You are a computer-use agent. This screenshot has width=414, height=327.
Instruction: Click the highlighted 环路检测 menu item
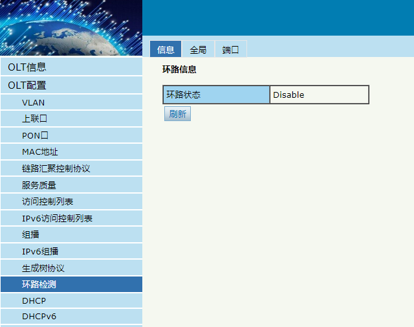click(x=72, y=284)
